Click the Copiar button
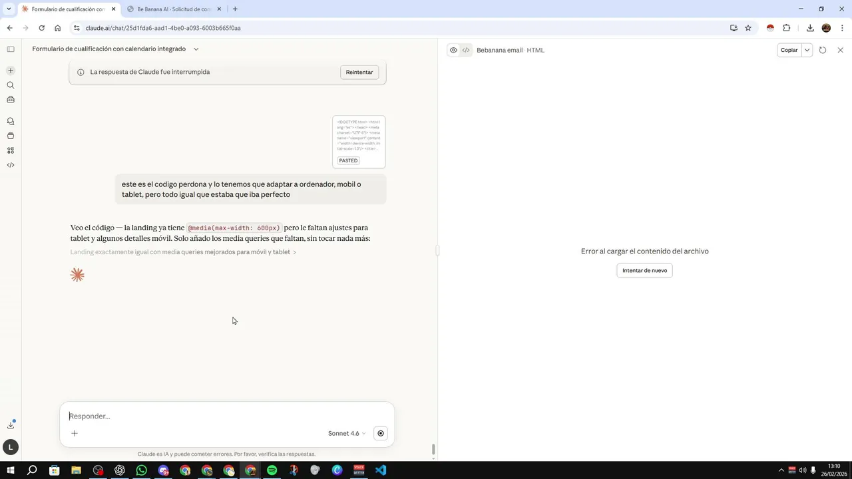The image size is (852, 479). (789, 50)
